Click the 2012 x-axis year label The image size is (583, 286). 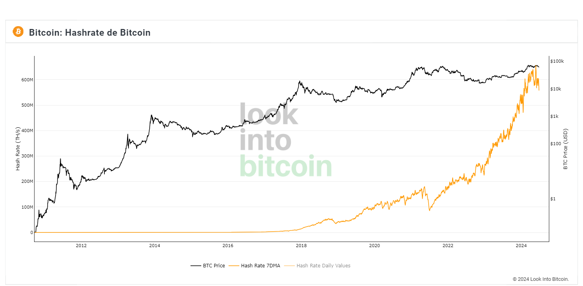click(81, 246)
